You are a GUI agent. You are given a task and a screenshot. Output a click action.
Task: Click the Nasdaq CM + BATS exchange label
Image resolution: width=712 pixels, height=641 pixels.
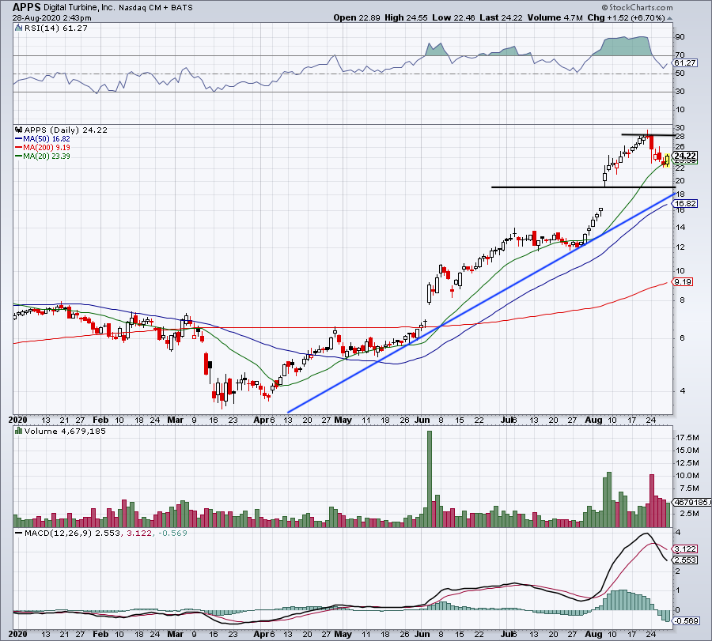156,8
